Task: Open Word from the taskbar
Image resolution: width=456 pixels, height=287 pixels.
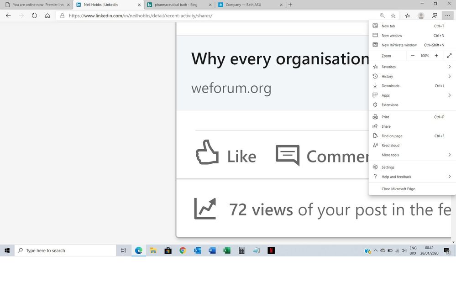Action: click(212, 250)
